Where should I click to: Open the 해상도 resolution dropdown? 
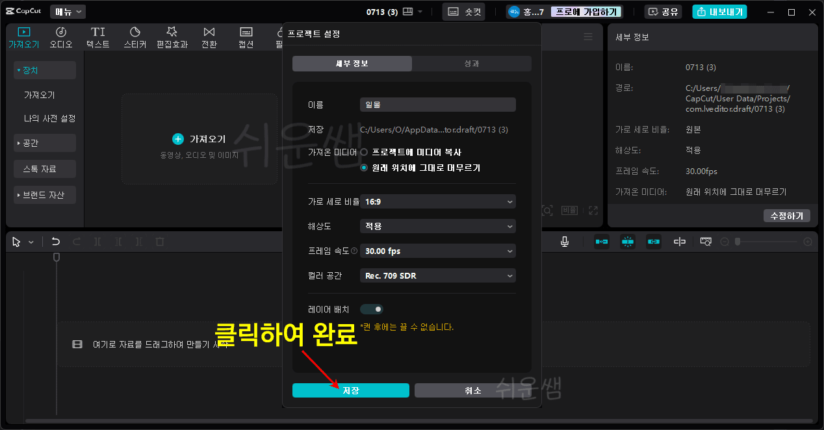(x=438, y=226)
